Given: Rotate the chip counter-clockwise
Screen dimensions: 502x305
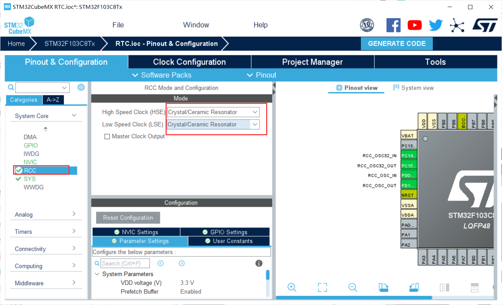Looking at the screenshot, I should pyautogui.click(x=414, y=287).
